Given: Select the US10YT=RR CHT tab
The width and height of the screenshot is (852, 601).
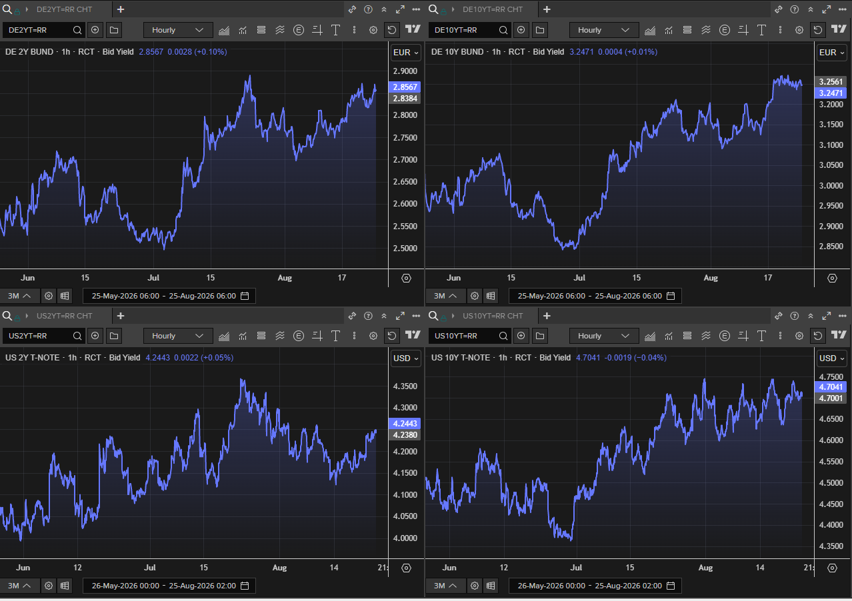Looking at the screenshot, I should tap(493, 315).
